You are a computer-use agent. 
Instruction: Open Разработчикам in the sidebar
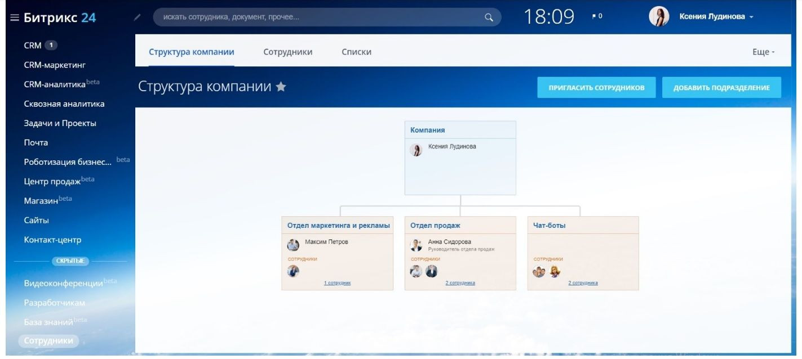[55, 303]
